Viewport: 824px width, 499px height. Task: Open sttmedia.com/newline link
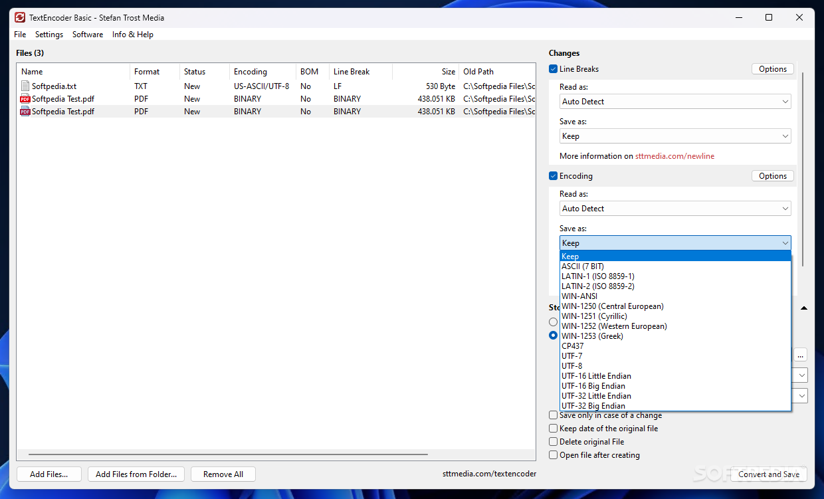(x=674, y=156)
